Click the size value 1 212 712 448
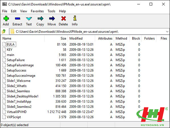This screenshot has width=170, height=128. 57,112
